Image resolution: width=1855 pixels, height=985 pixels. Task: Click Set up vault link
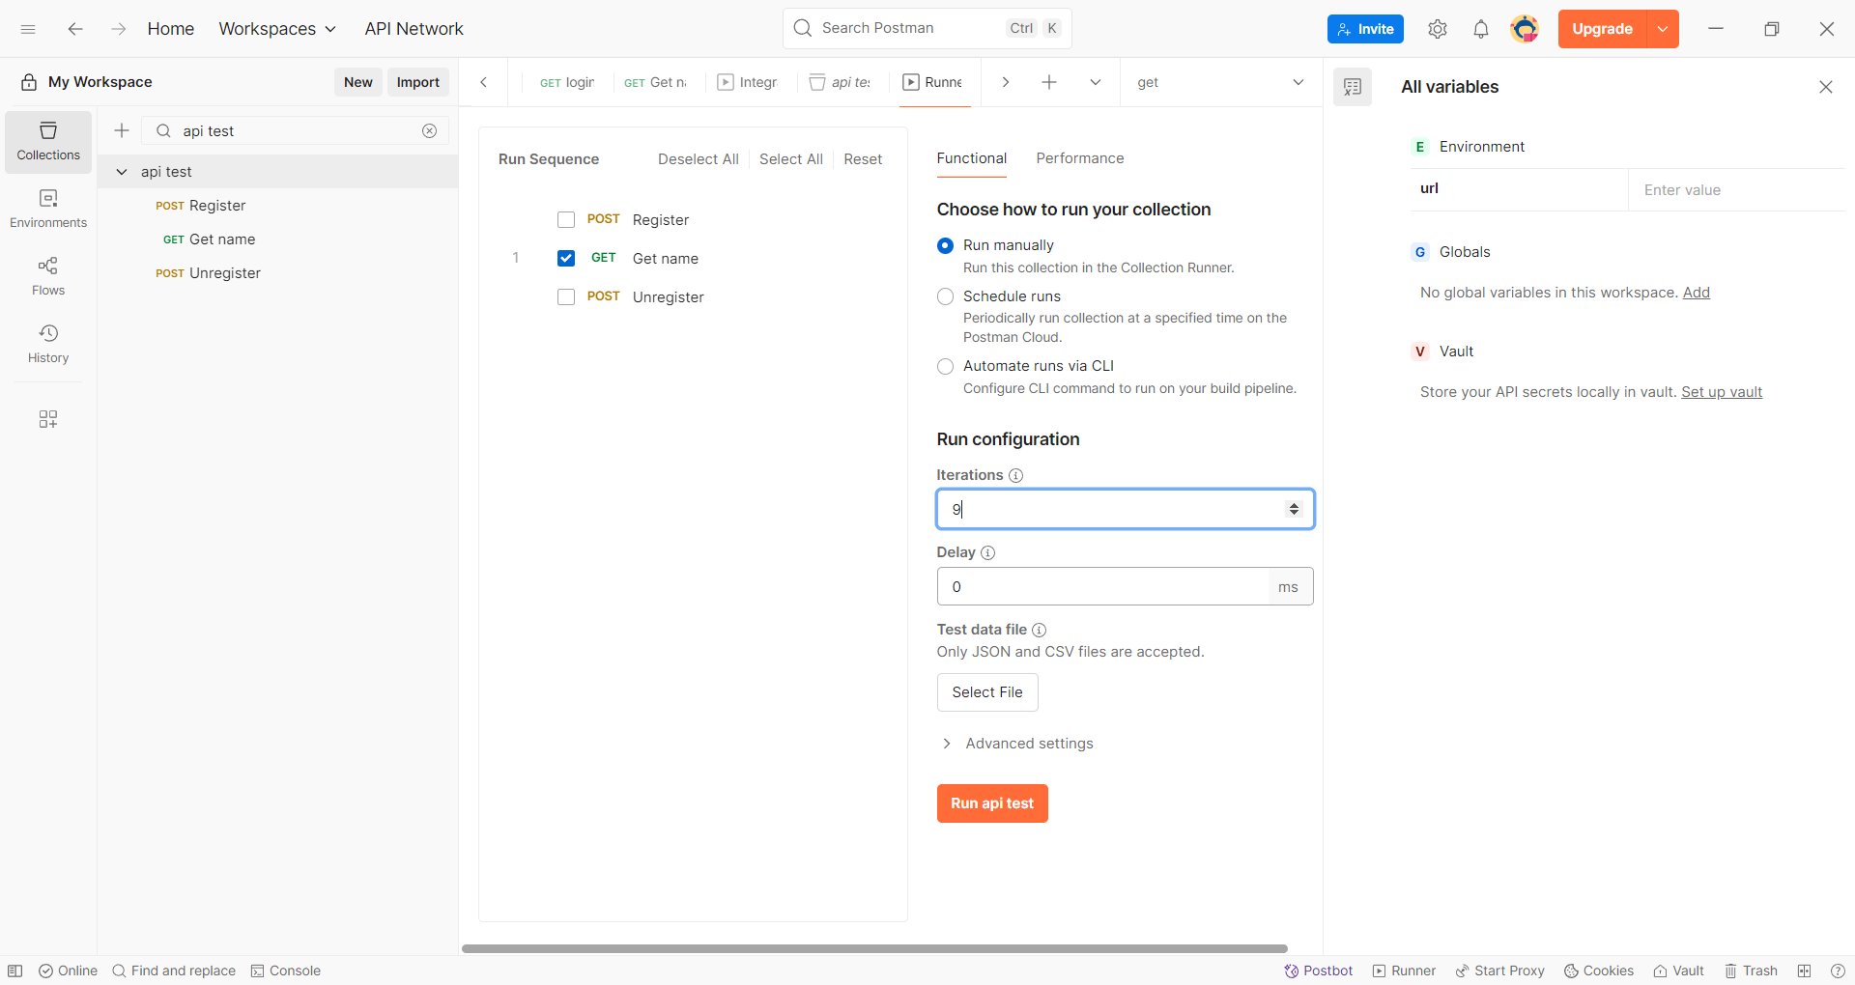[x=1722, y=392]
